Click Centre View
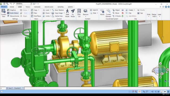This screenshot has height=96, width=170. pyautogui.click(x=57, y=16)
